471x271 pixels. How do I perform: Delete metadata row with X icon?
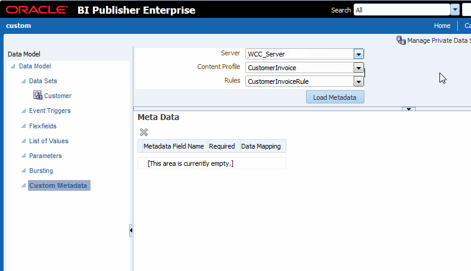tap(144, 132)
